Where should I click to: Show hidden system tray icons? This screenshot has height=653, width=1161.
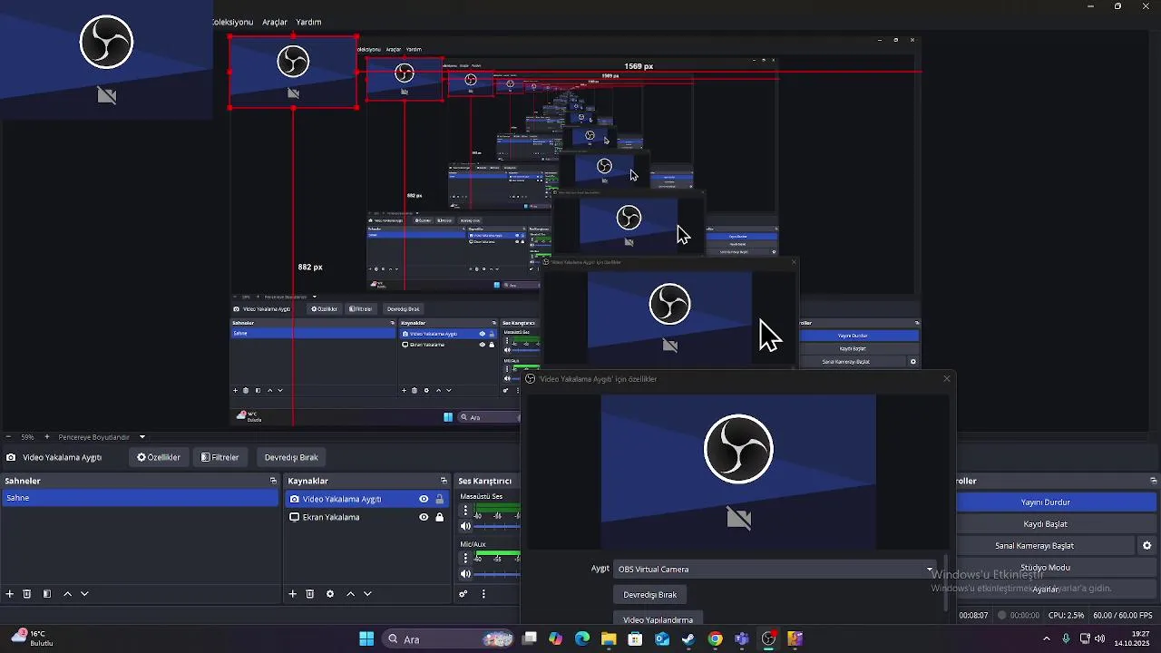1046,639
